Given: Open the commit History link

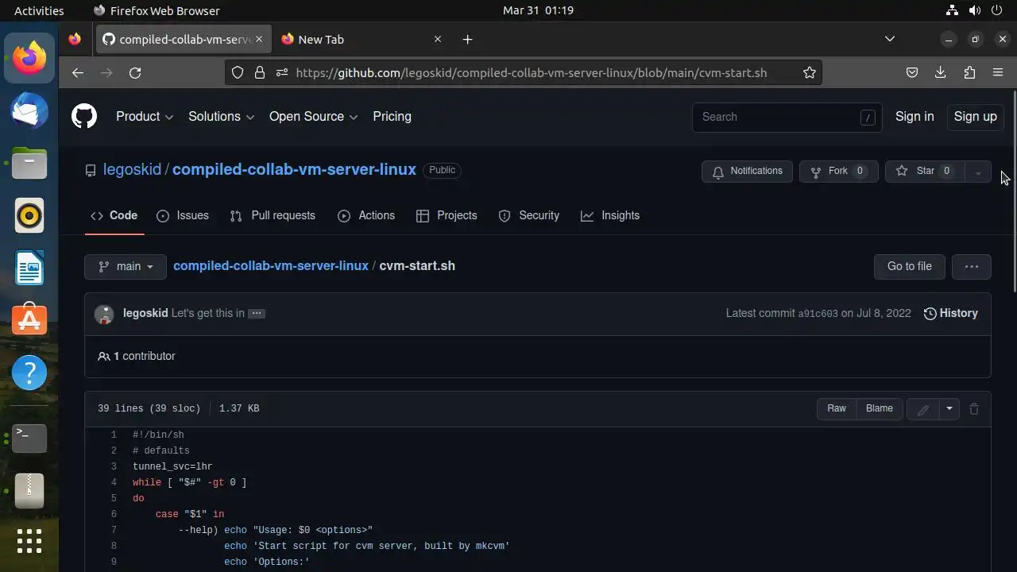Looking at the screenshot, I should pos(951,313).
